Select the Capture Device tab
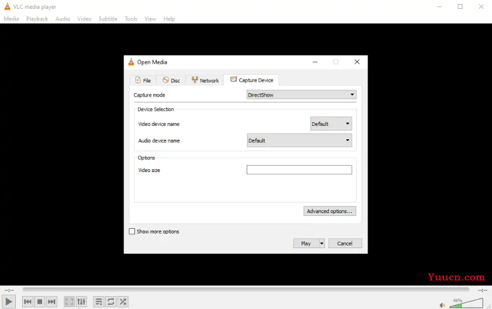 click(x=252, y=80)
